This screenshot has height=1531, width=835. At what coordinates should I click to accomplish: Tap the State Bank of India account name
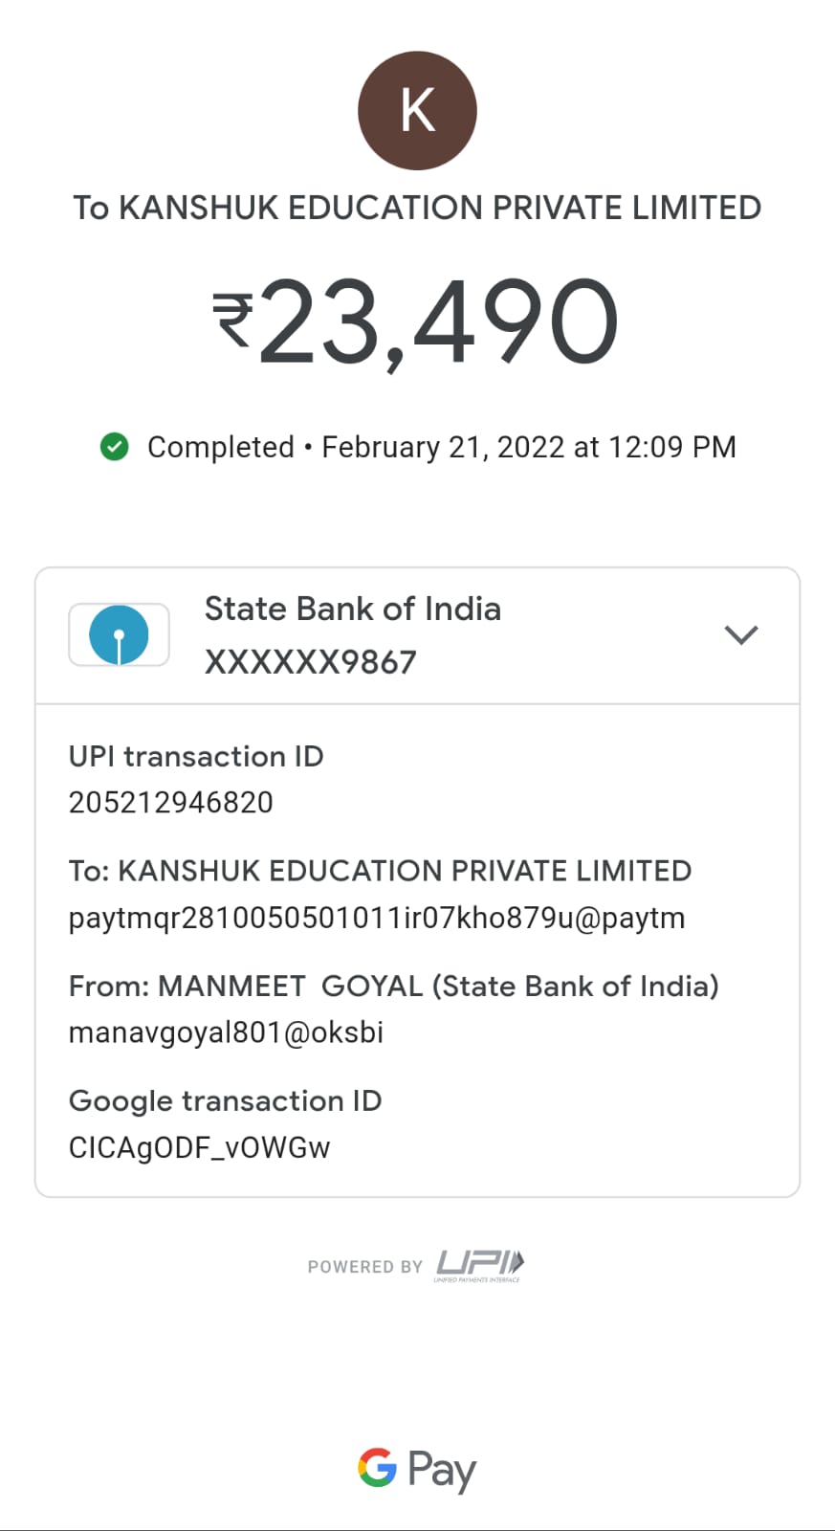(x=352, y=609)
